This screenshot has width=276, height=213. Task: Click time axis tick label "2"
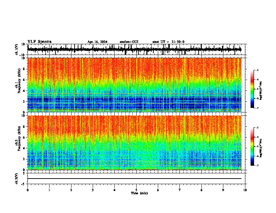(x=71, y=190)
